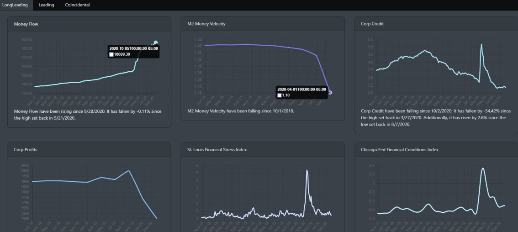Switch to the LongLeading tab
The image size is (518, 232).
point(16,5)
